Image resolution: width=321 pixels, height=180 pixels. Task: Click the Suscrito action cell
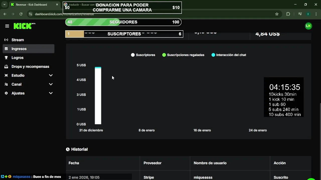pos(281,177)
